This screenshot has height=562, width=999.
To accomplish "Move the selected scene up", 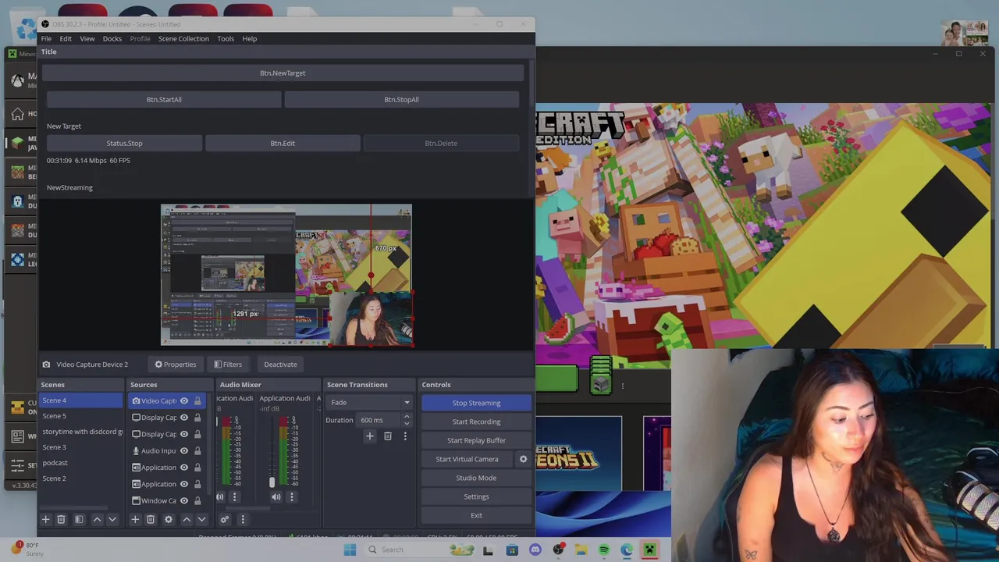I will (x=97, y=519).
